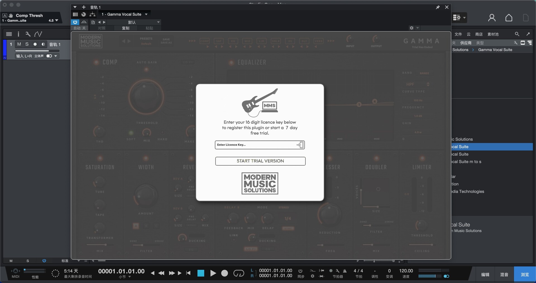Click the 复制 copy button
Screen dimensions: 536x283
126,28
